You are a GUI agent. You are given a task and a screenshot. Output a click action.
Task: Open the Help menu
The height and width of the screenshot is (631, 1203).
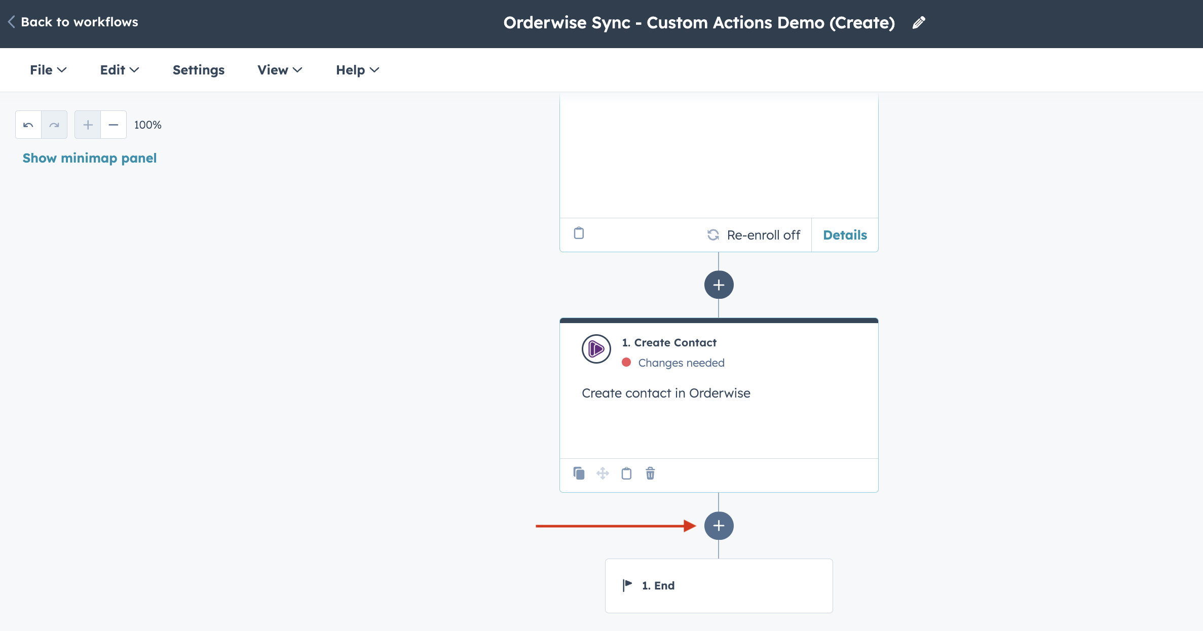[x=357, y=70]
